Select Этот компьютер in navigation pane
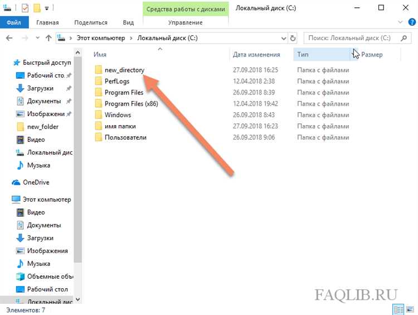This screenshot has height=315, width=418. 47,199
